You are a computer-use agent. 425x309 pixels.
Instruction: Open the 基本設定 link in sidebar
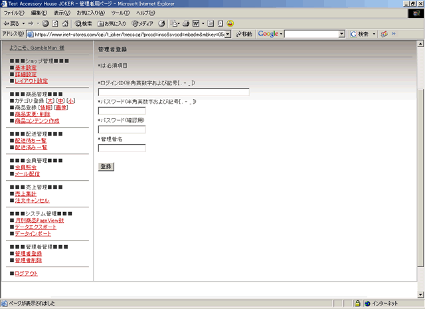26,68
